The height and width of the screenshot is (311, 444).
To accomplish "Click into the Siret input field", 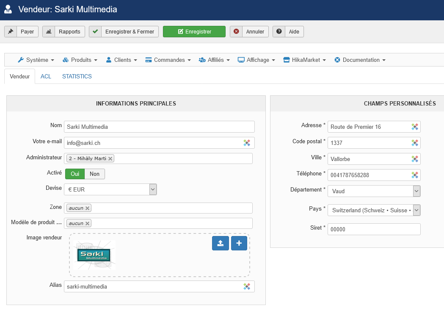I will click(374, 229).
